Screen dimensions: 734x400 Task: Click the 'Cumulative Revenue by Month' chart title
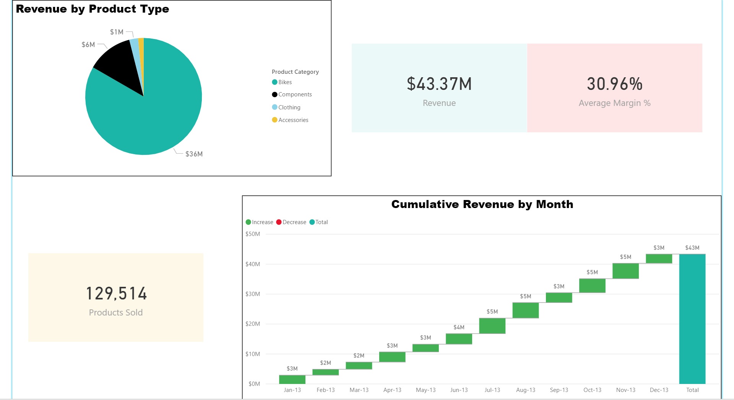(x=482, y=205)
